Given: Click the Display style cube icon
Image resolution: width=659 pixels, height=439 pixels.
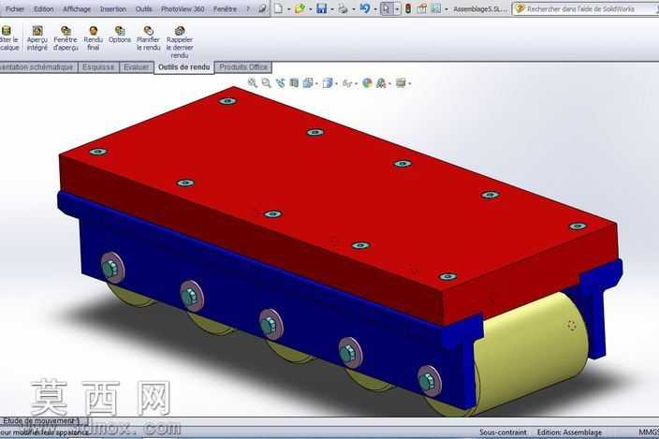Looking at the screenshot, I should click(x=328, y=82).
